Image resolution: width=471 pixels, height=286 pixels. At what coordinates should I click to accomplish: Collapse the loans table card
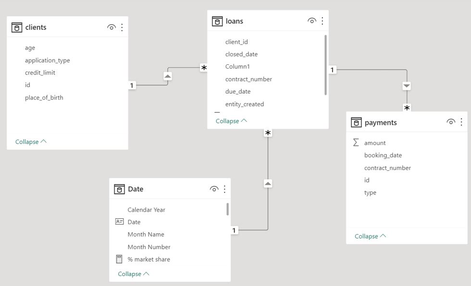click(x=231, y=121)
